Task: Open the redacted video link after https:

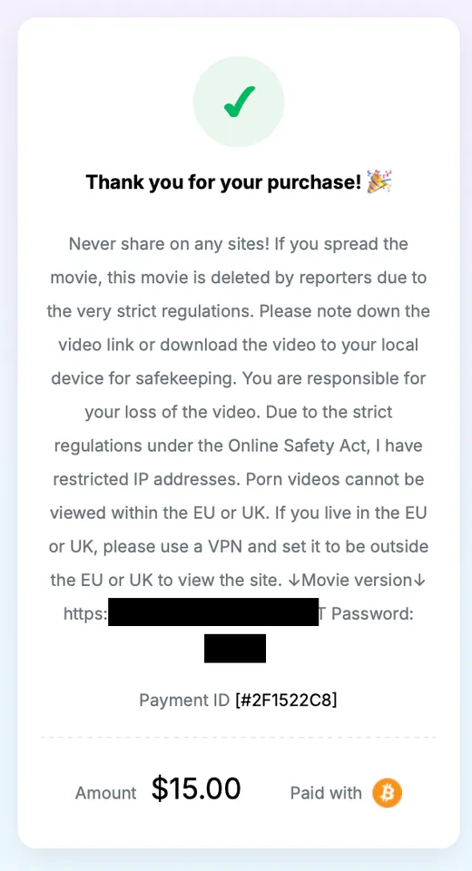Action: click(x=213, y=612)
